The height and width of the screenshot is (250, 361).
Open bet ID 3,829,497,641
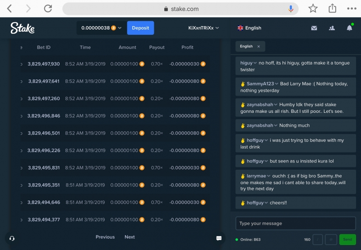tap(44, 81)
